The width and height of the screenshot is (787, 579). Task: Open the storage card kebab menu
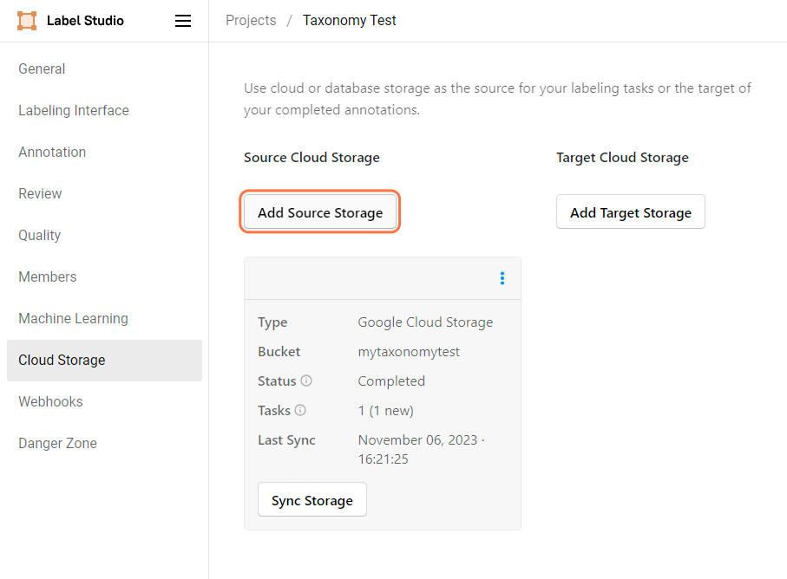[x=502, y=278]
